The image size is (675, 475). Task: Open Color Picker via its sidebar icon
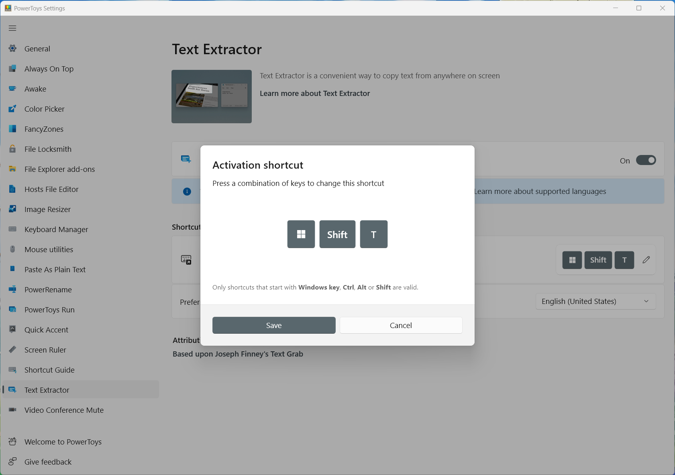[12, 109]
